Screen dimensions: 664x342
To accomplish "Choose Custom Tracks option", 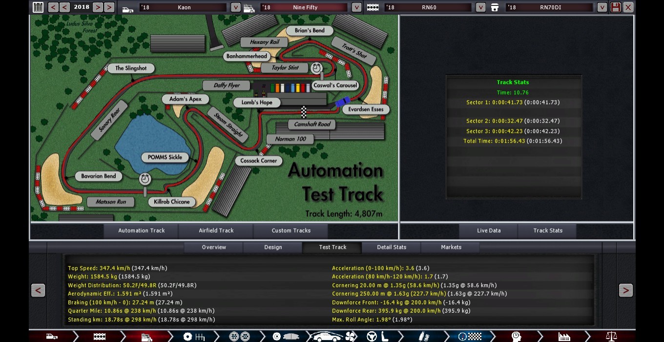I will pyautogui.click(x=291, y=231).
